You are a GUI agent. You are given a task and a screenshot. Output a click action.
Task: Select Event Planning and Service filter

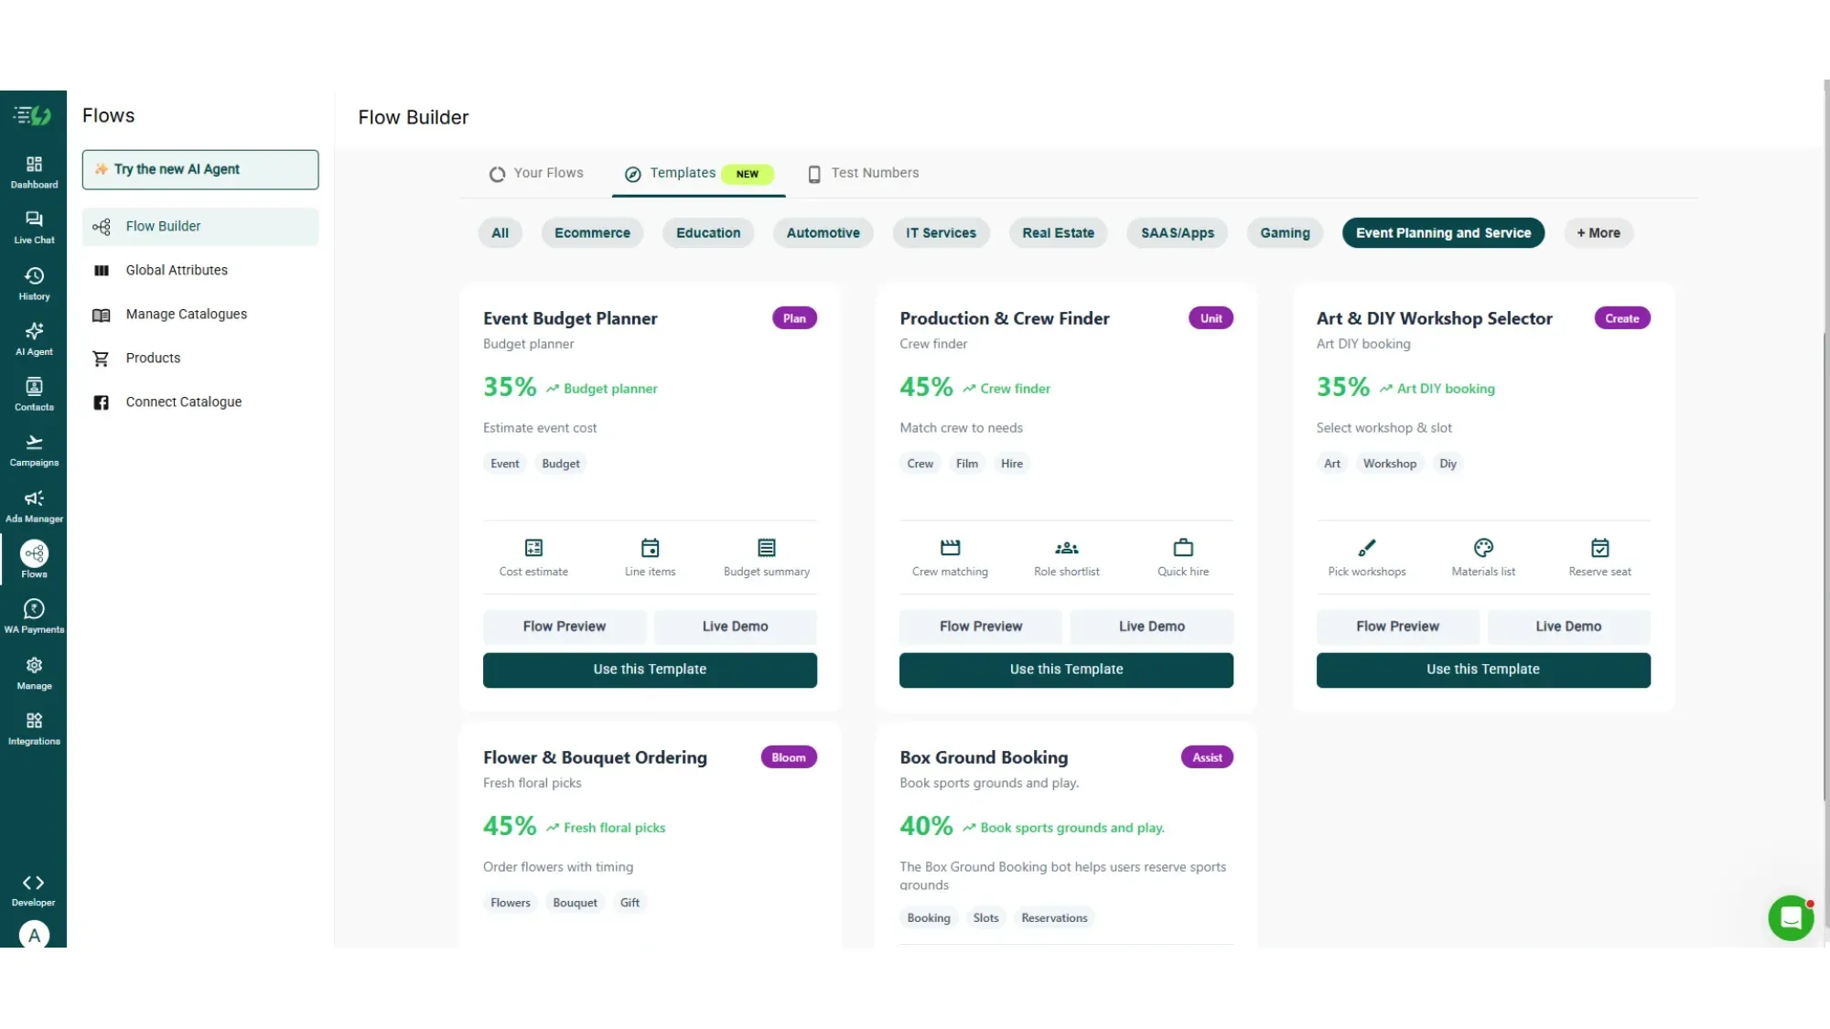1443,233
